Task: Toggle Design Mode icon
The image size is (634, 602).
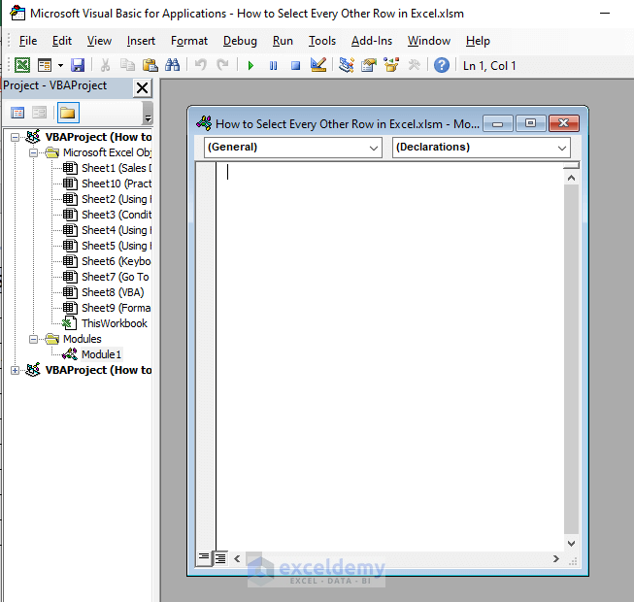Action: click(318, 65)
